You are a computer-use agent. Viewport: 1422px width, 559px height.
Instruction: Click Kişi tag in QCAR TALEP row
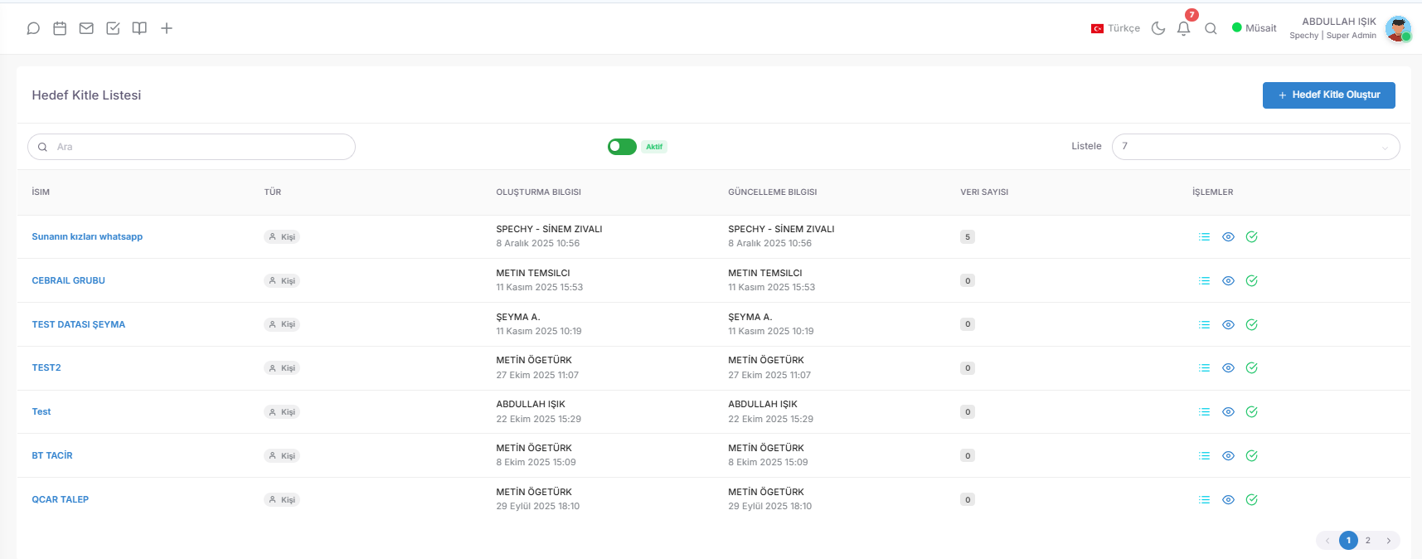[282, 500]
